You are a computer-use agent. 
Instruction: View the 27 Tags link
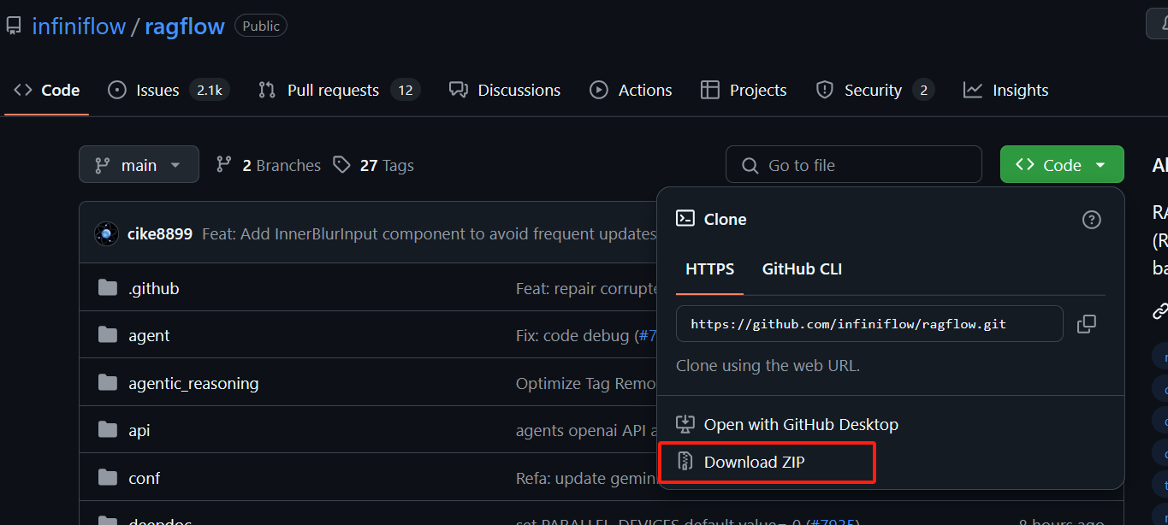pos(373,165)
